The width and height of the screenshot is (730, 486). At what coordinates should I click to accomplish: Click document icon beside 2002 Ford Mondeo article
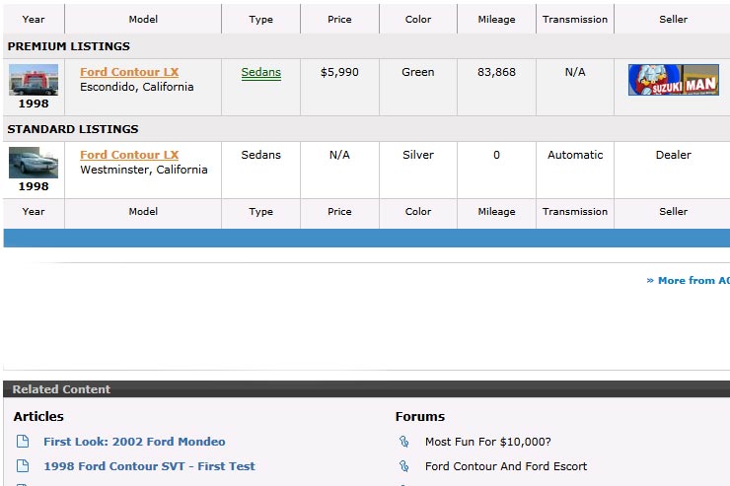(x=23, y=441)
